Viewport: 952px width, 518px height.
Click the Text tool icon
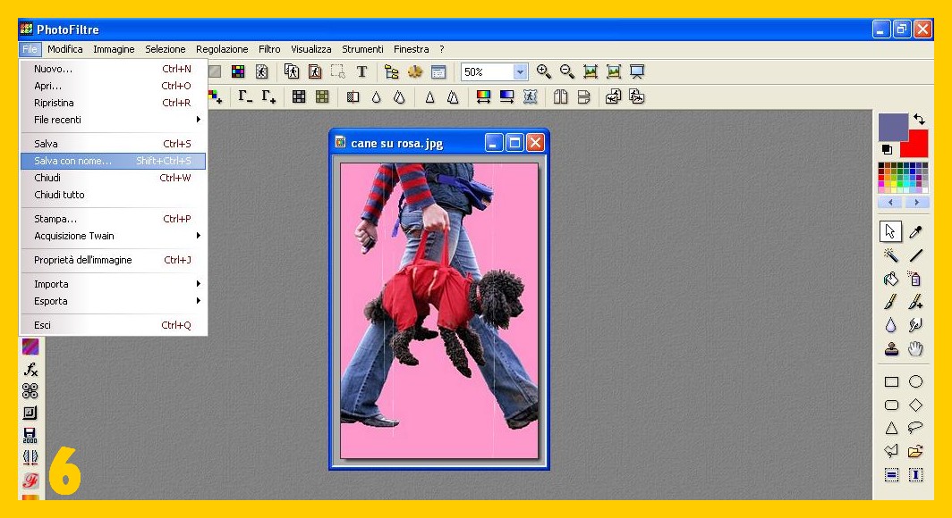(361, 72)
